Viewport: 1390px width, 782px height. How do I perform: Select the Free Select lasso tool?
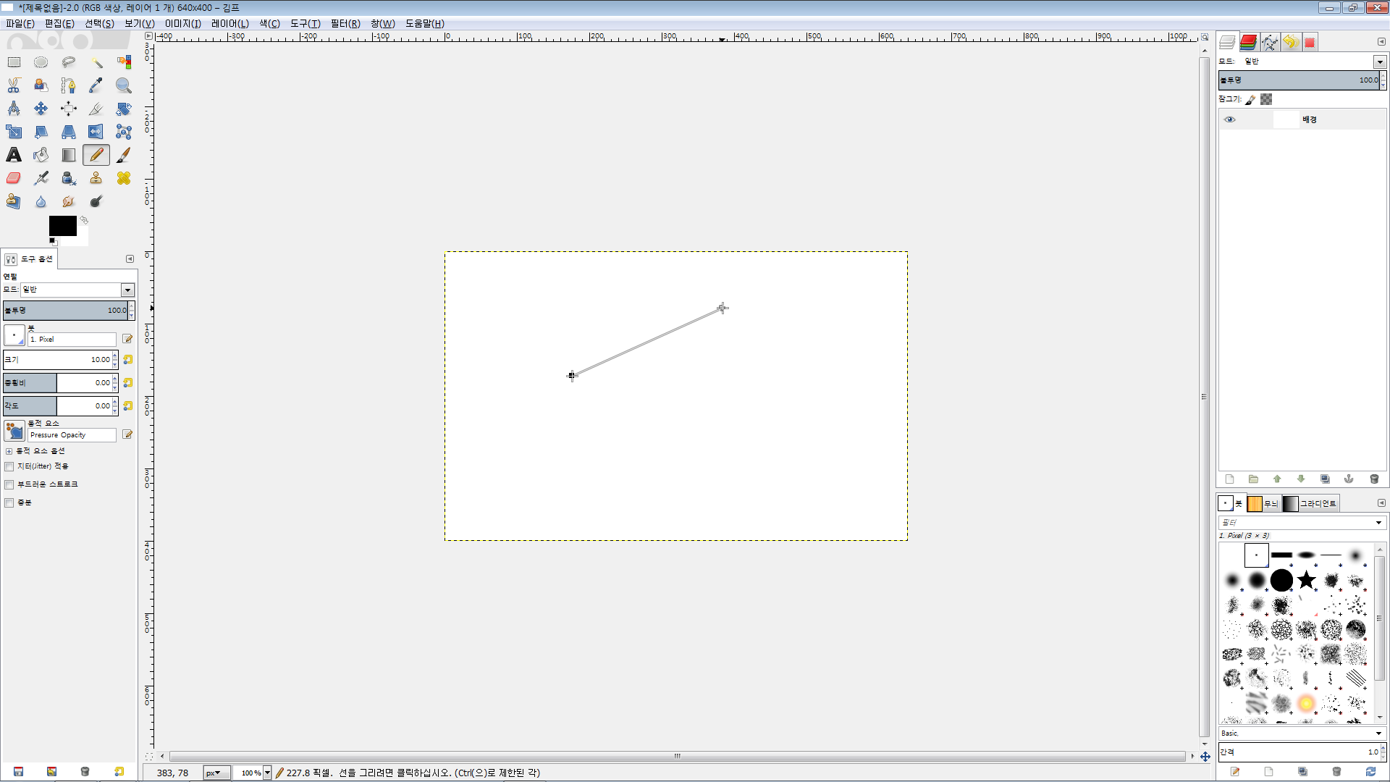tap(69, 62)
